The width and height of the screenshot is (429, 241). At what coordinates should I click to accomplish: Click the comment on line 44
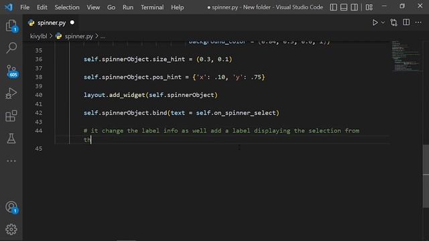point(221,131)
